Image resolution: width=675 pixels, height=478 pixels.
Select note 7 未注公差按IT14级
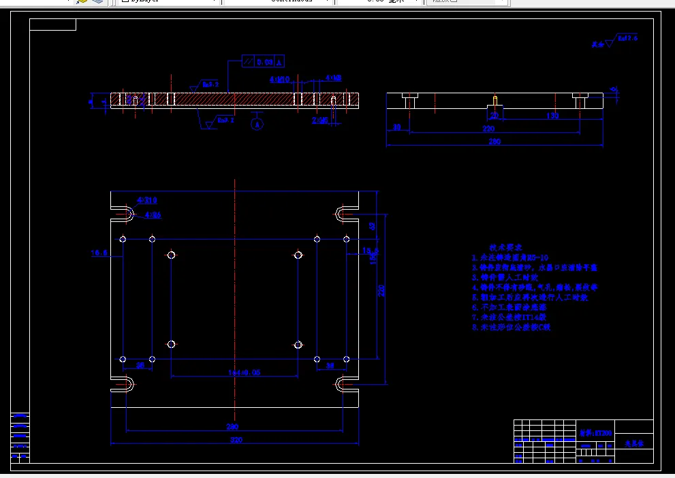(509, 317)
